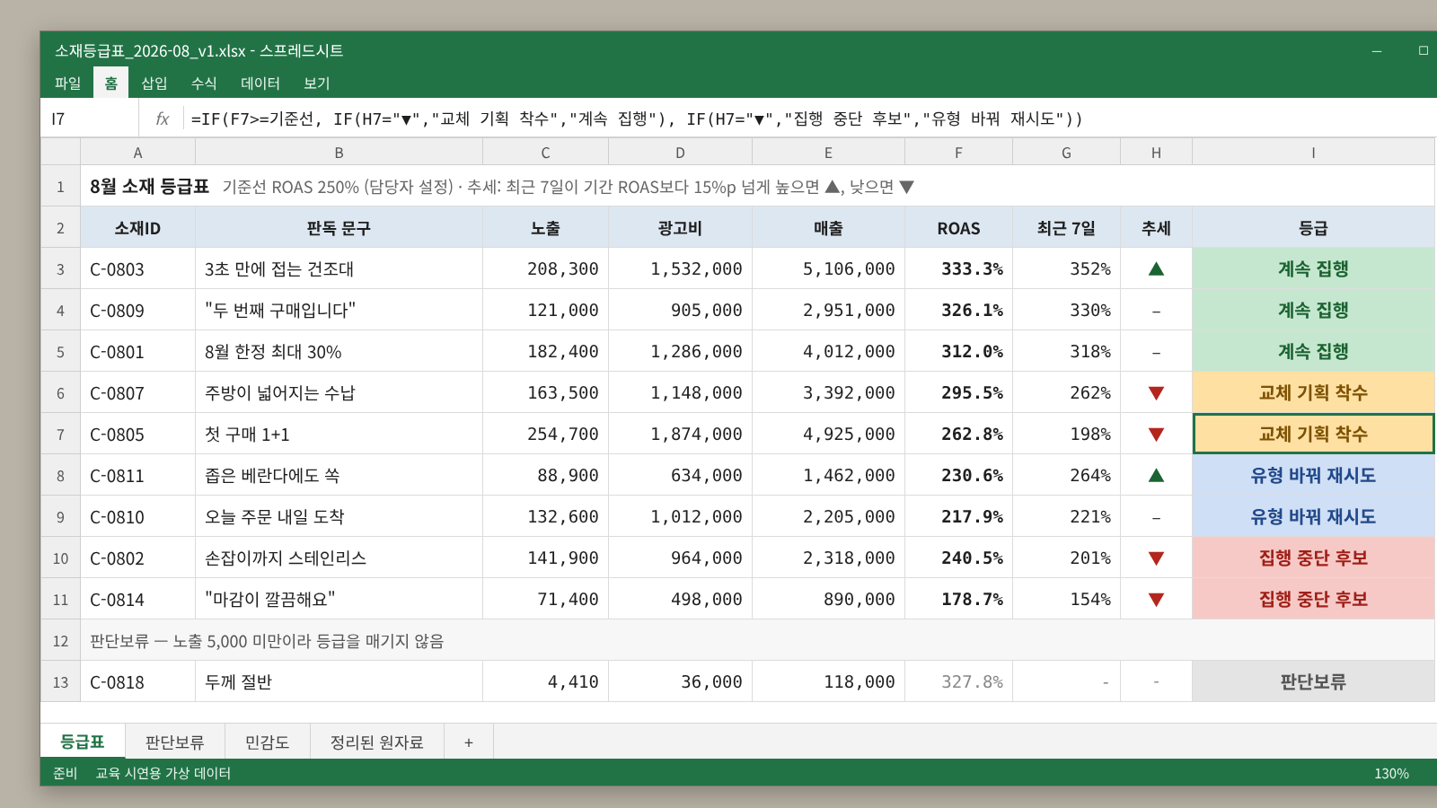Select the 노출 value 88,900

tap(545, 476)
